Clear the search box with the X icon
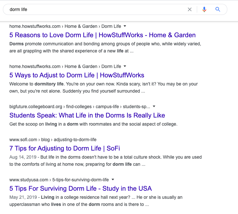This screenshot has height=214, width=238. coord(190,9)
